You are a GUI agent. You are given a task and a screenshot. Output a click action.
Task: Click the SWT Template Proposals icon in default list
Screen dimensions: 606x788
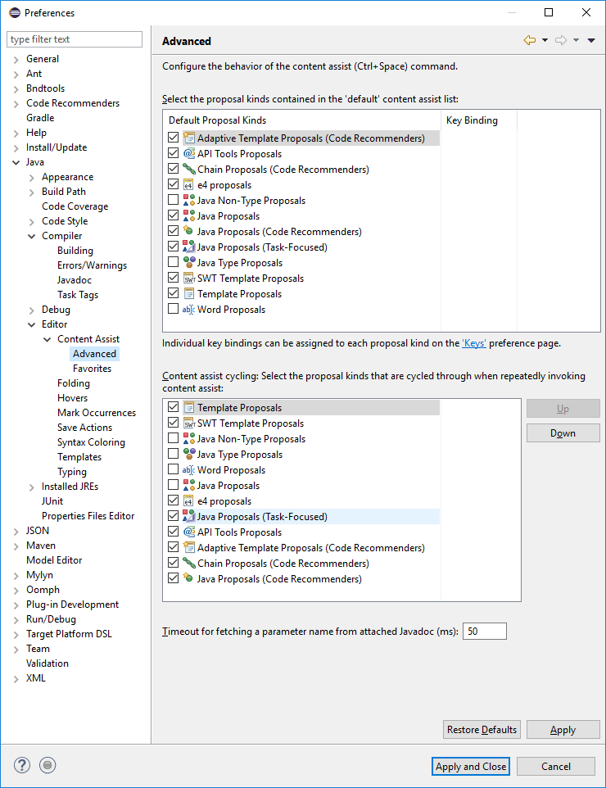click(188, 278)
